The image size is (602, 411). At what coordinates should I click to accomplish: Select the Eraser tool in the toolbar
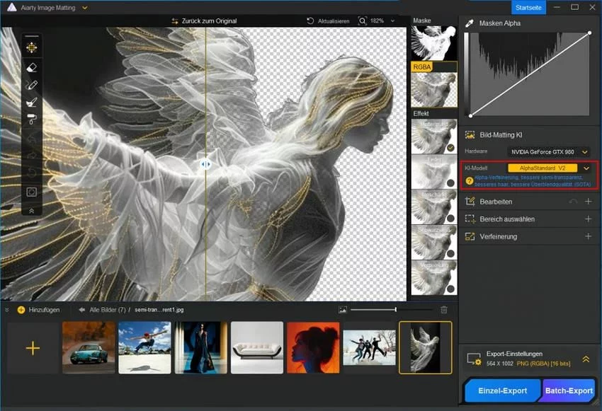(x=32, y=67)
